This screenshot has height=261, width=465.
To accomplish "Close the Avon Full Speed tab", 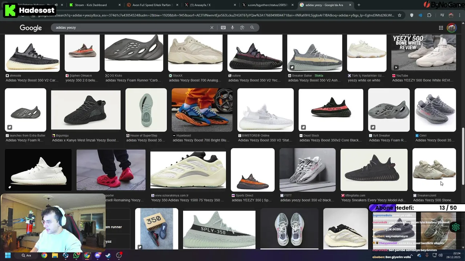I will click(177, 5).
